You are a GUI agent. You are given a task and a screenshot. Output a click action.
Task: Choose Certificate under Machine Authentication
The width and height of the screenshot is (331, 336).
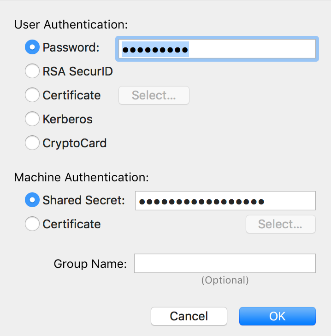tap(32, 224)
